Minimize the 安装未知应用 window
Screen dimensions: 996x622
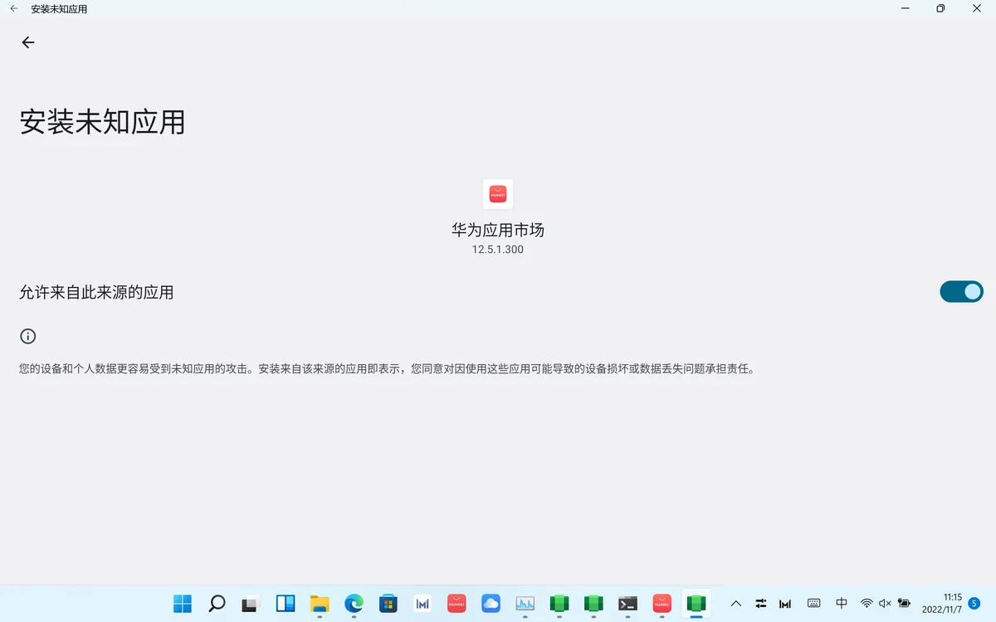(904, 9)
